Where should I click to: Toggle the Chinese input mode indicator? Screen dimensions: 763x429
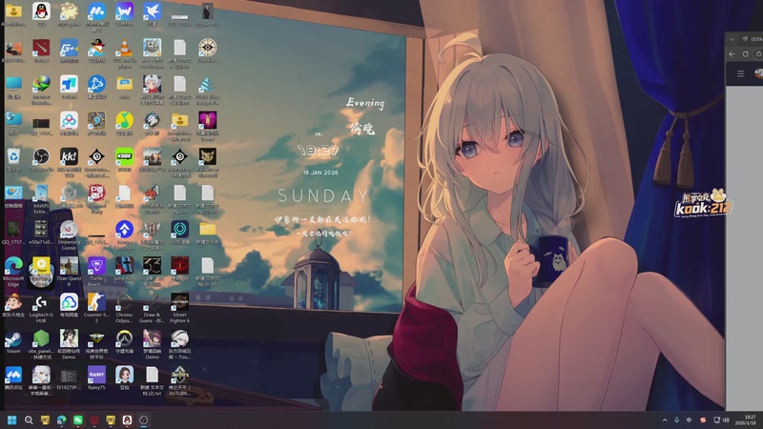pyautogui.click(x=689, y=419)
